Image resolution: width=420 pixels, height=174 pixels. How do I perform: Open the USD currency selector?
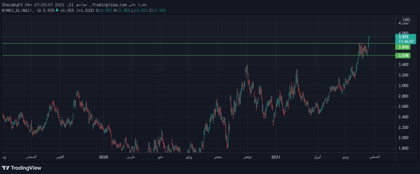click(406, 19)
